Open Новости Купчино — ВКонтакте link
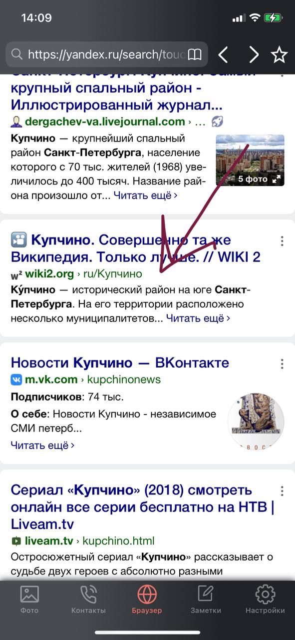Image resolution: width=295 pixels, height=640 pixels. click(120, 362)
